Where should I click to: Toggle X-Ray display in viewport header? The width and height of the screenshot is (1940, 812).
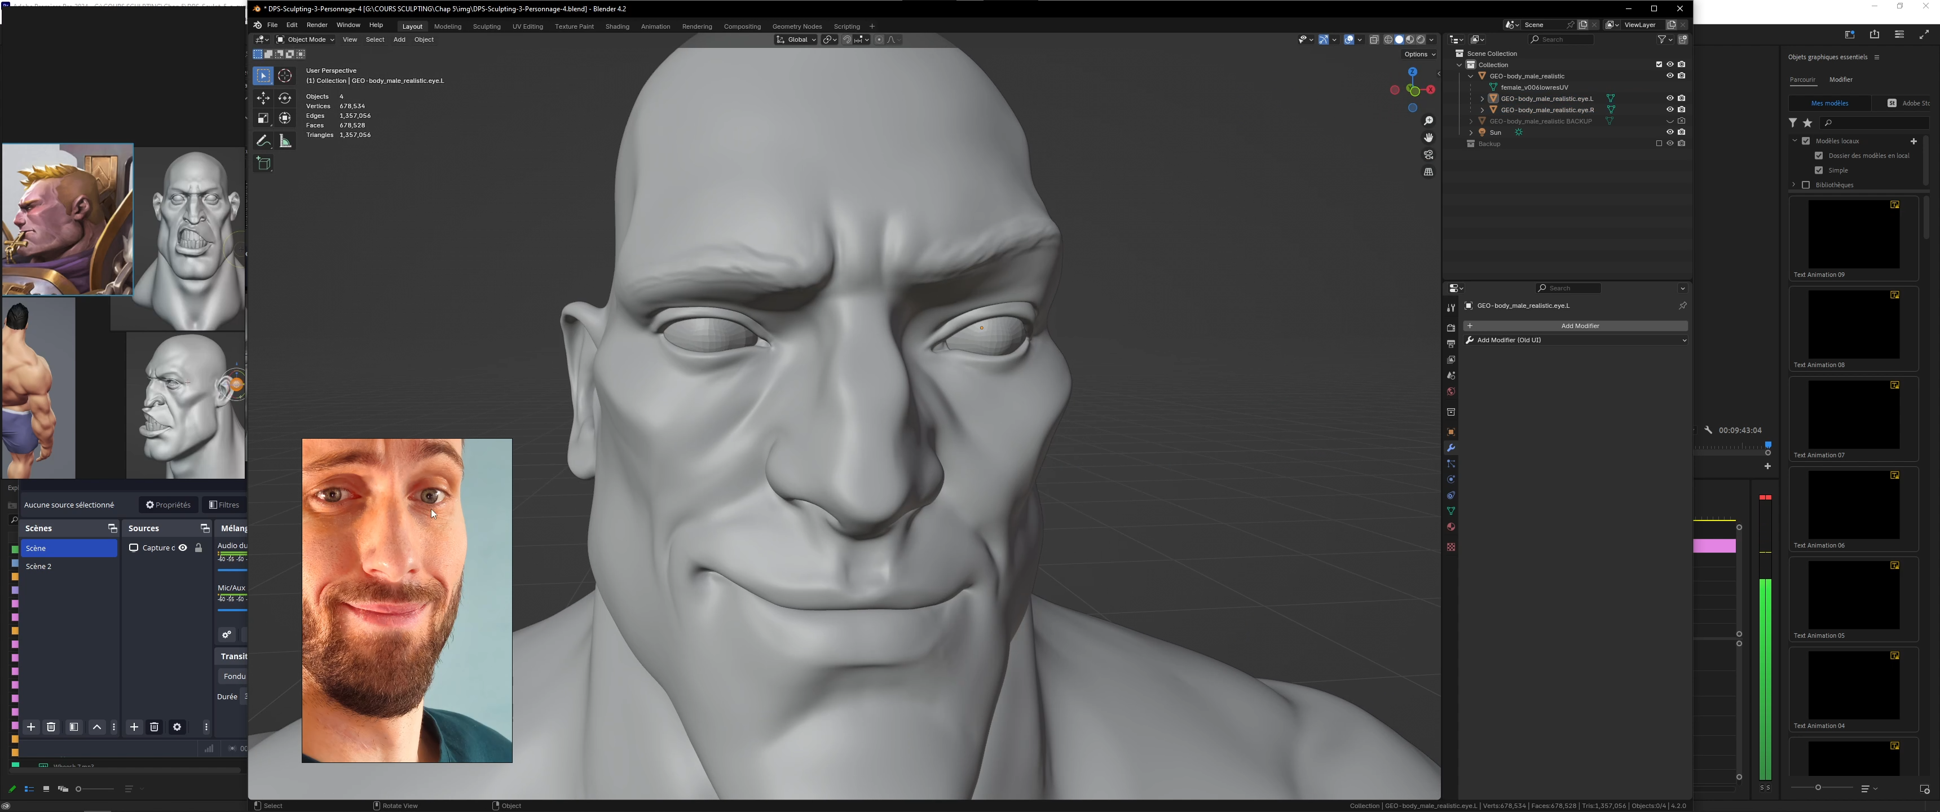coord(1374,40)
